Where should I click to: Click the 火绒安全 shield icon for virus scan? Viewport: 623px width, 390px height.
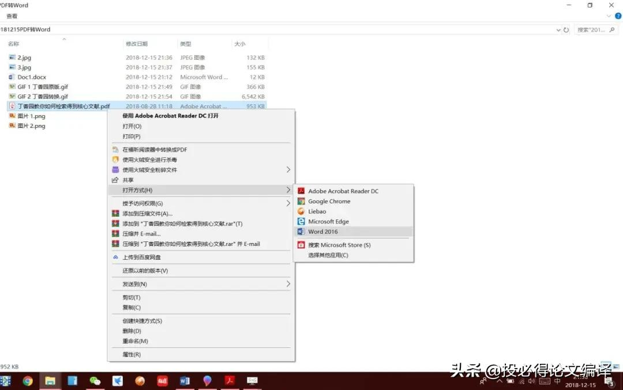[x=115, y=160]
